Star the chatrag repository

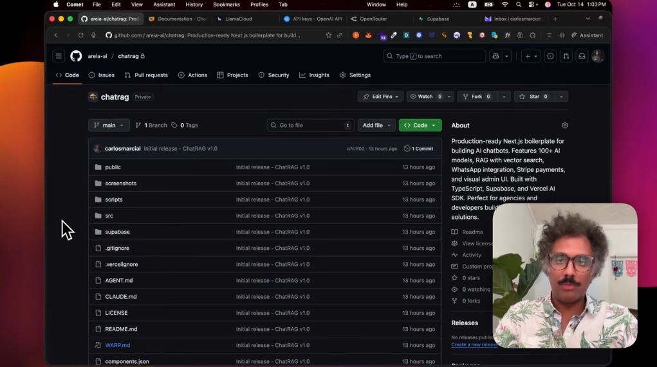point(533,97)
